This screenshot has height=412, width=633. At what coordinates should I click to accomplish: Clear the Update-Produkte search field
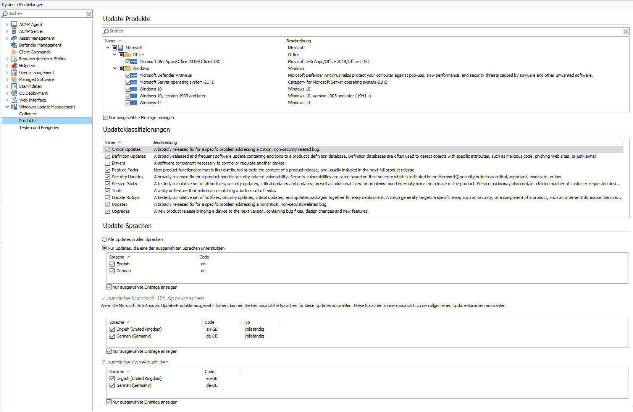coord(625,31)
